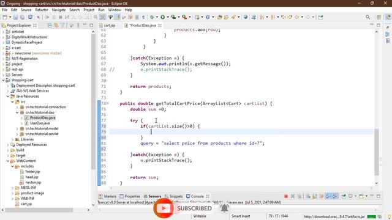Viewport: 392px width, 220px height.
Task: Expand the airticket project
Action: 3,32
